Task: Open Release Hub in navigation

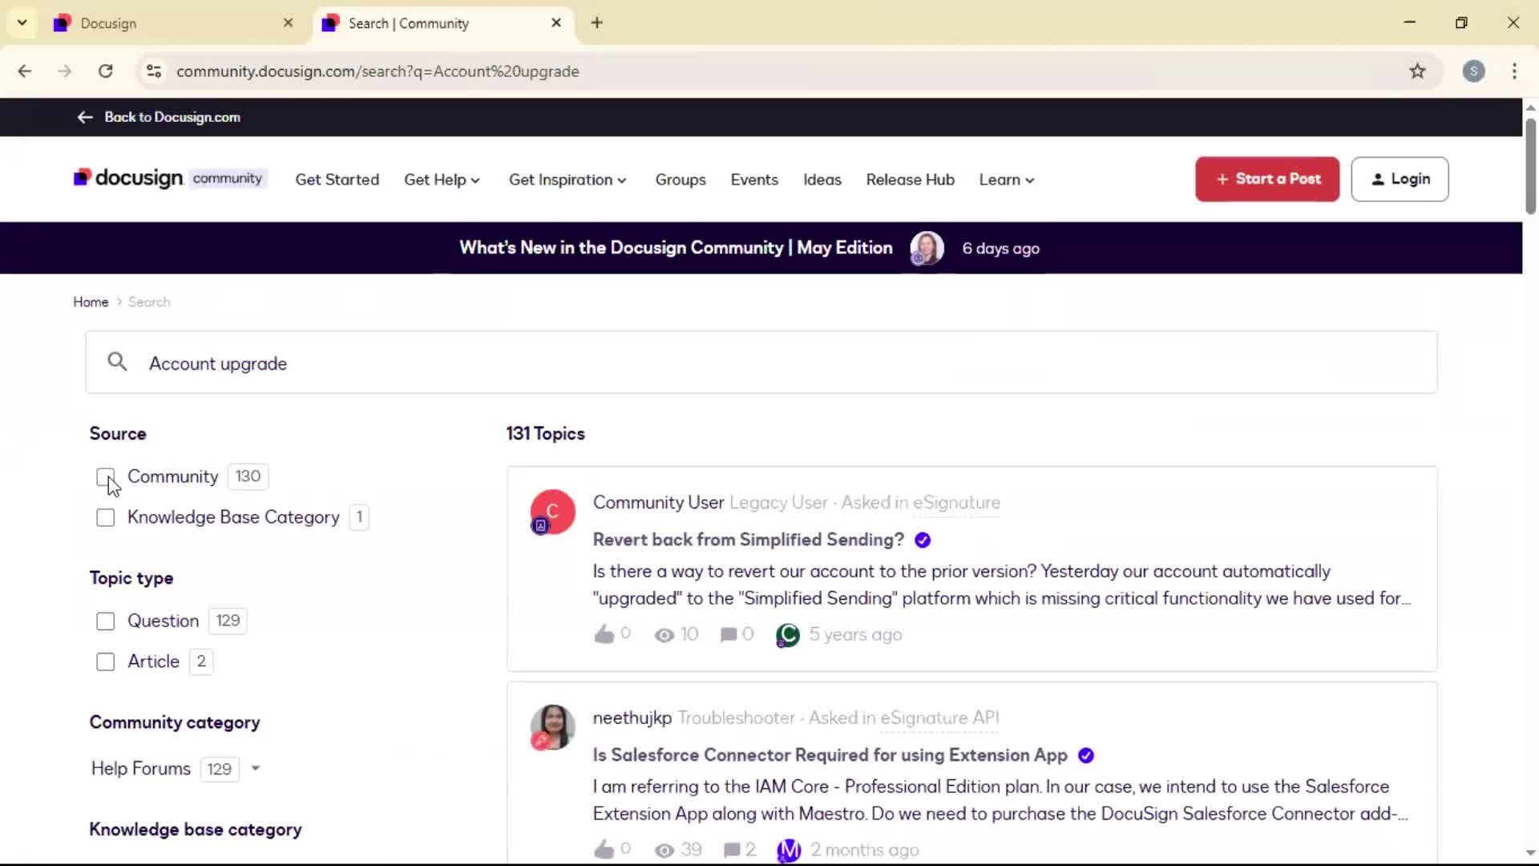Action: pyautogui.click(x=910, y=180)
